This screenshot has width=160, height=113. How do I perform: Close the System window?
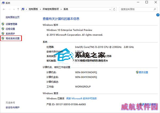156,2
